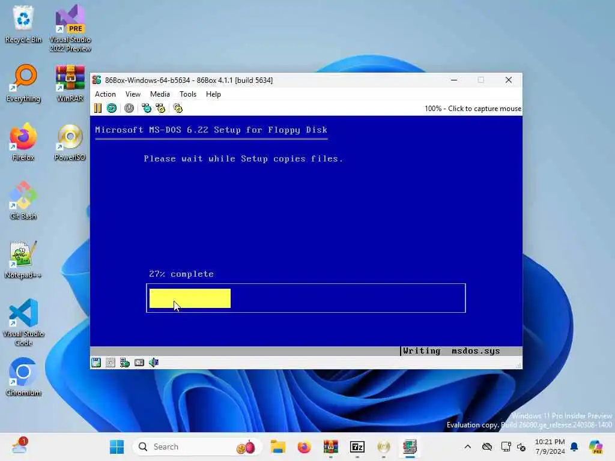Open the Action menu
The width and height of the screenshot is (615, 461).
click(x=105, y=94)
